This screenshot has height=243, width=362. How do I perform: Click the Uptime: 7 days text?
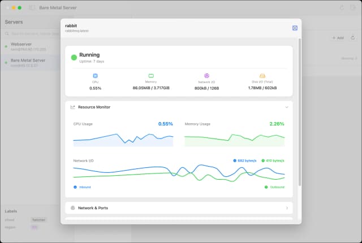(92, 62)
